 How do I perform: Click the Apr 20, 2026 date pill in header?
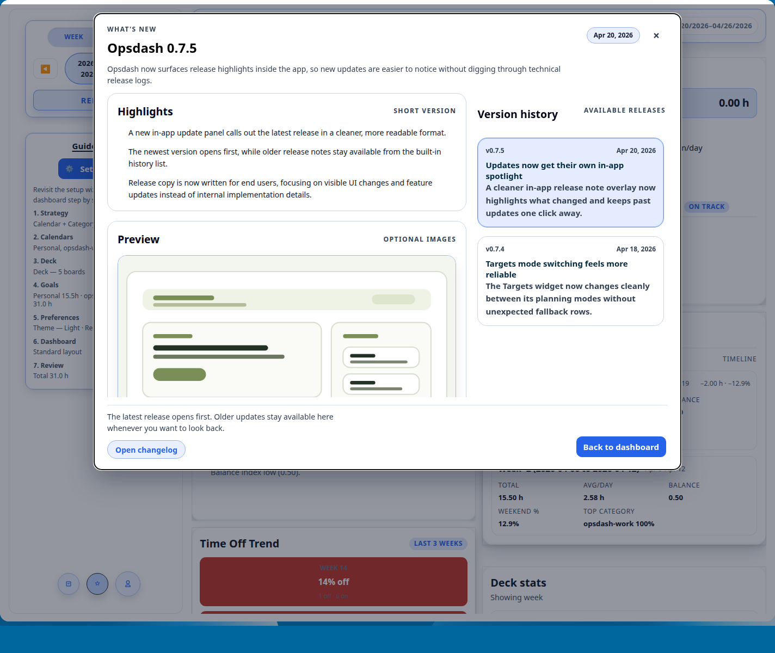click(613, 35)
